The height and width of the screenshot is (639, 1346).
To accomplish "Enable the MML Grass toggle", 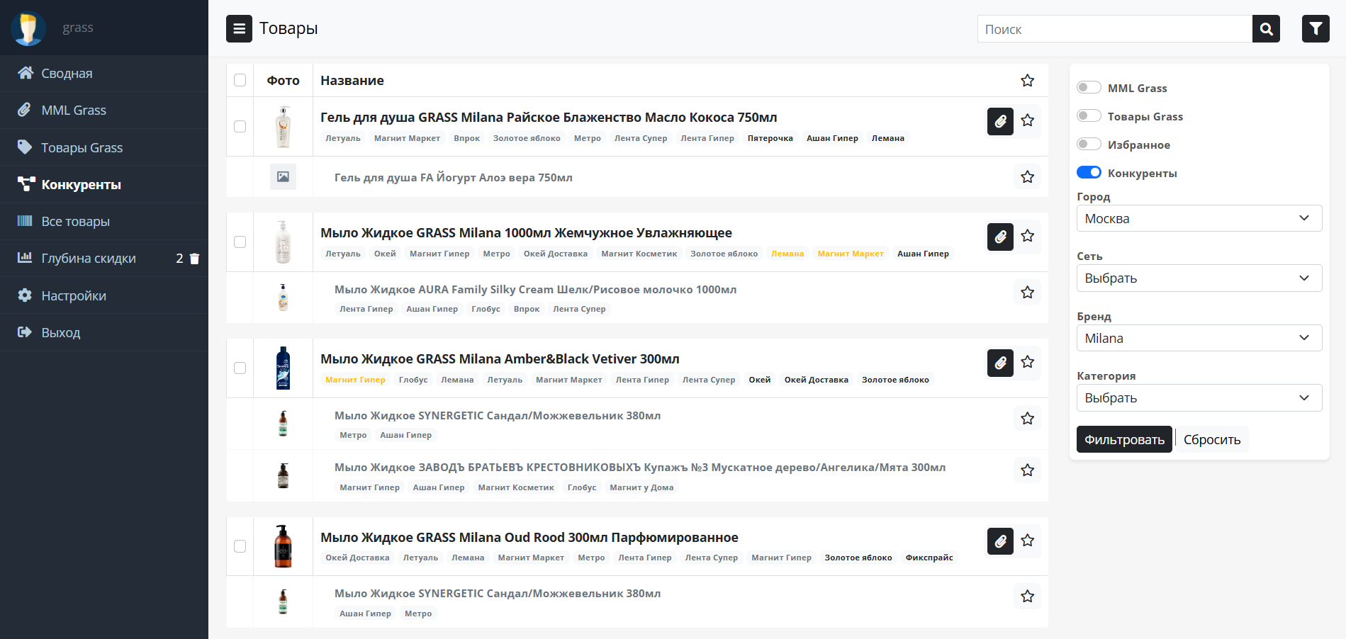I will click(1088, 88).
